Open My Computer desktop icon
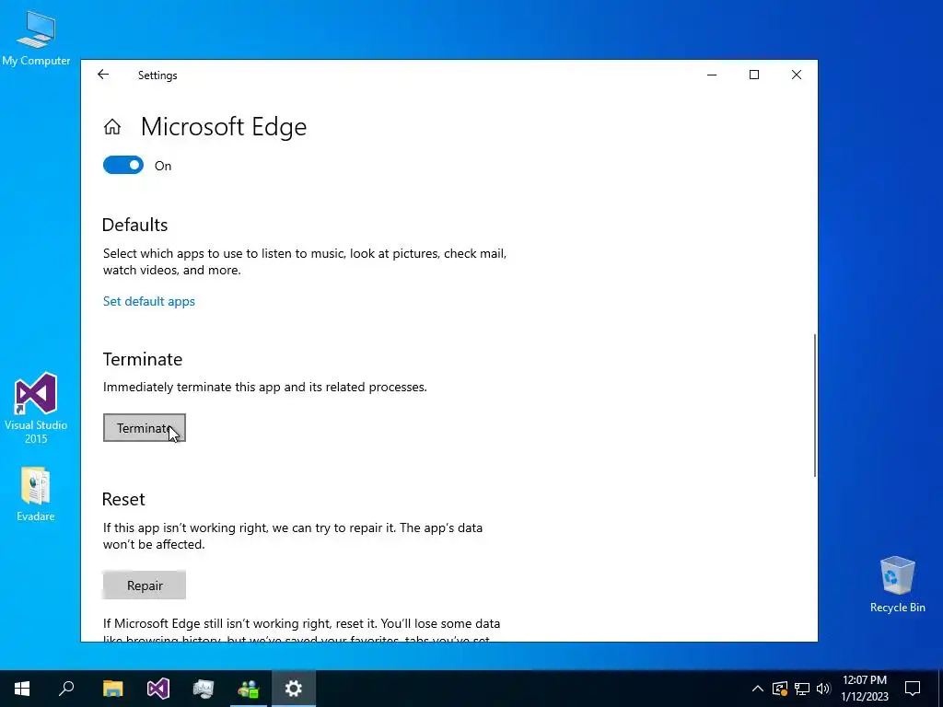Screen dimensions: 943x707 pyautogui.click(x=36, y=39)
